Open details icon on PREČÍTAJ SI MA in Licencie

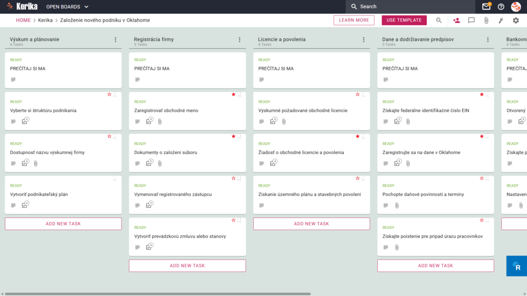[261, 80]
